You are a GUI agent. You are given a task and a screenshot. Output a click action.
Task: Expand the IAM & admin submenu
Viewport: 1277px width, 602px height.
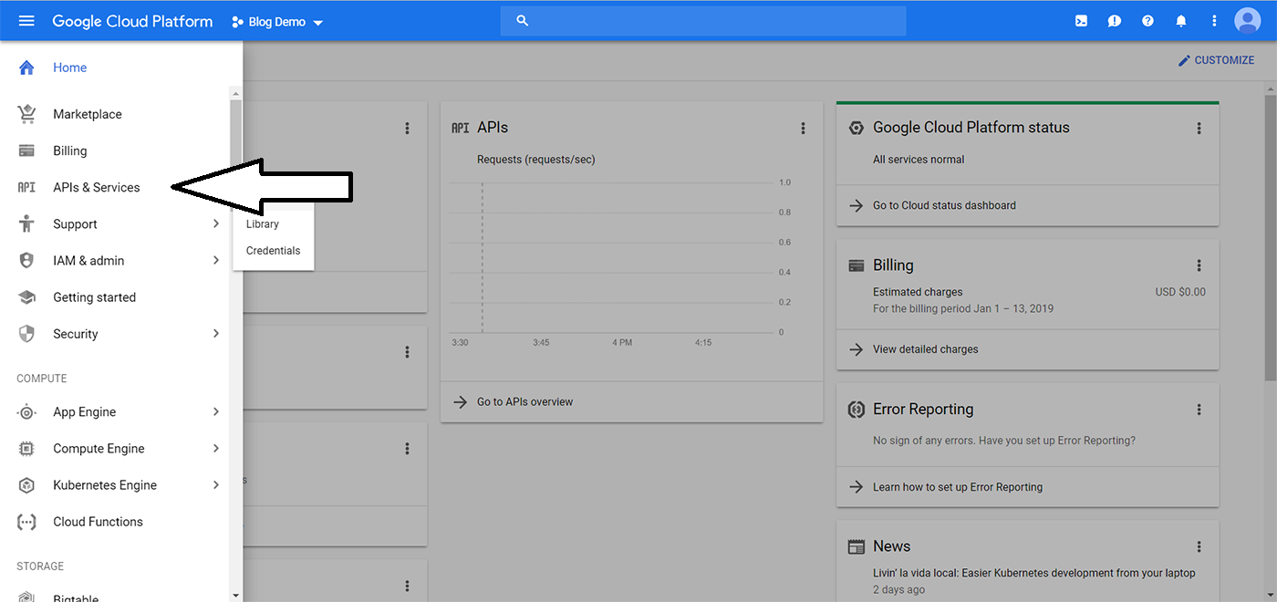[216, 261]
